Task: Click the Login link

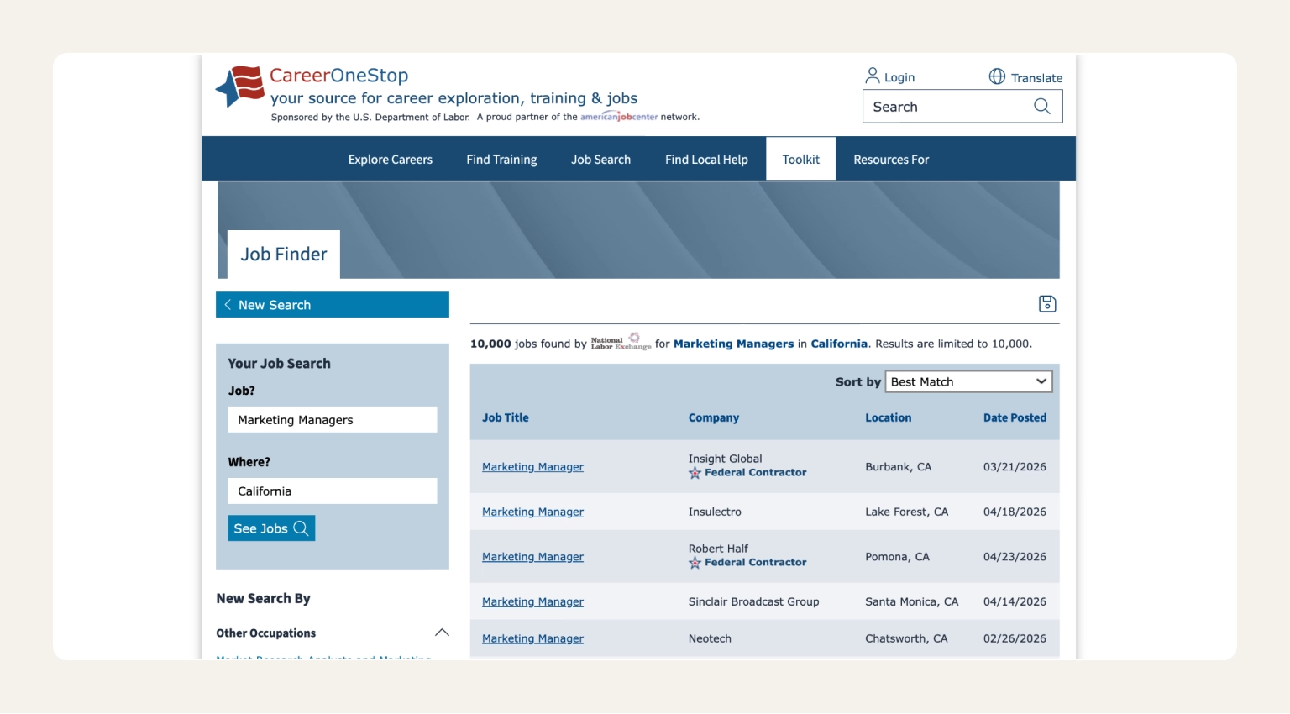Action: click(899, 77)
